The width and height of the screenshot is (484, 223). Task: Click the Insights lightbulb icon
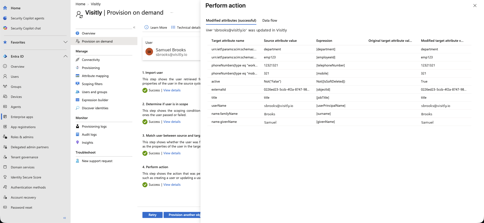[78, 142]
